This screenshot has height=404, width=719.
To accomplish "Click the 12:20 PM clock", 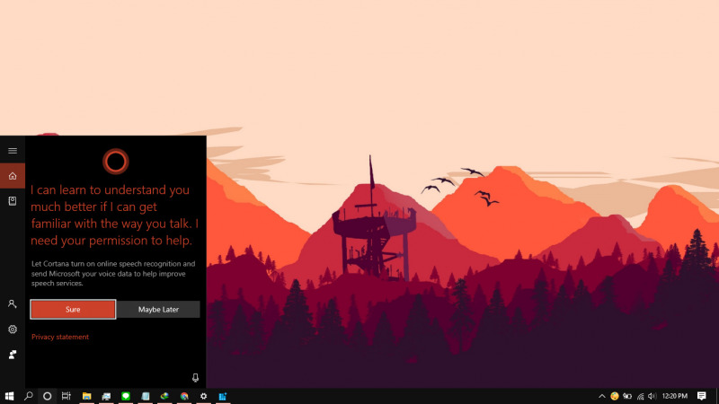I will point(675,396).
